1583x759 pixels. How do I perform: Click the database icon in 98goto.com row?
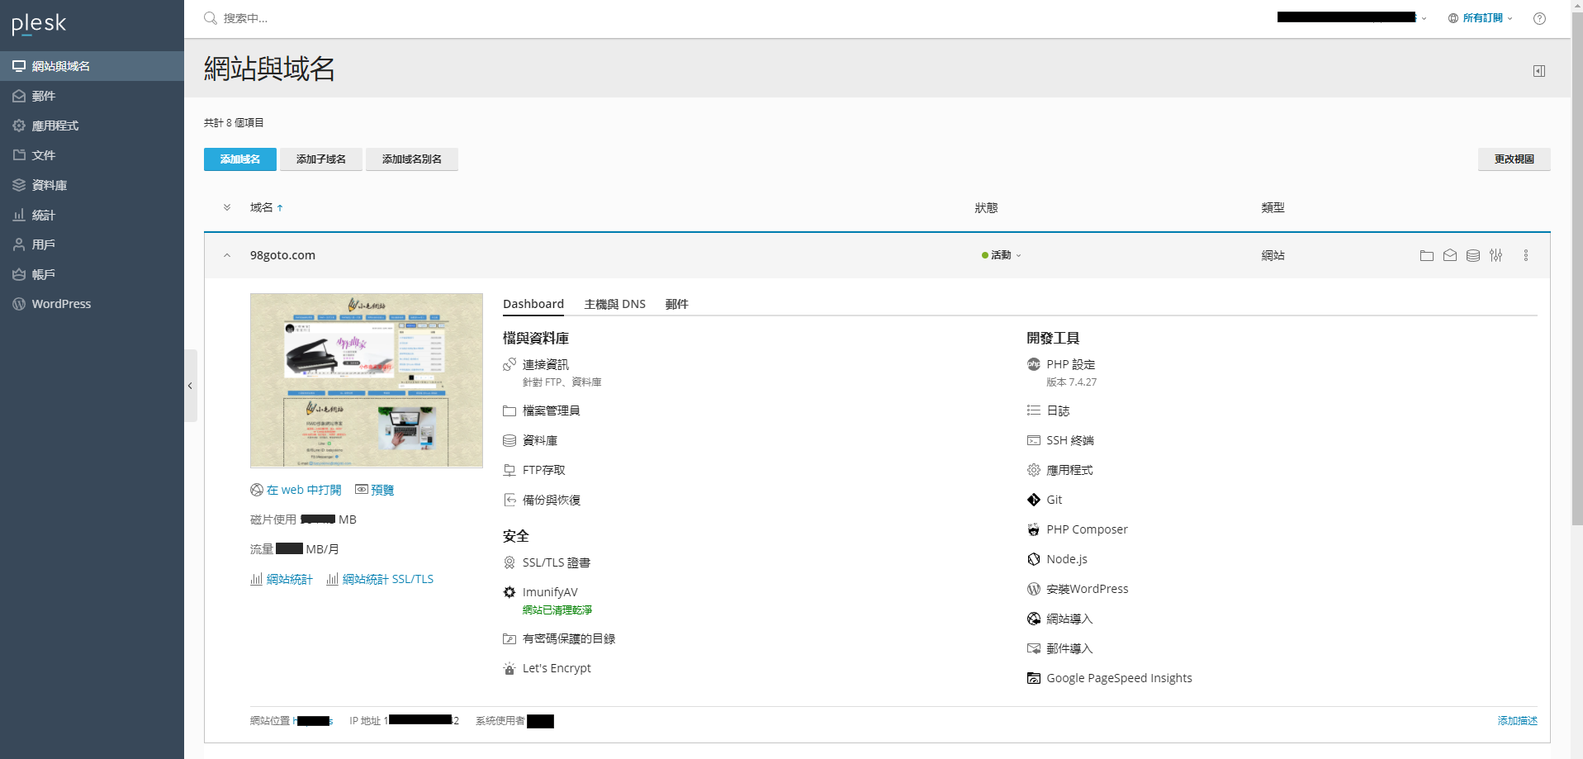[1472, 256]
